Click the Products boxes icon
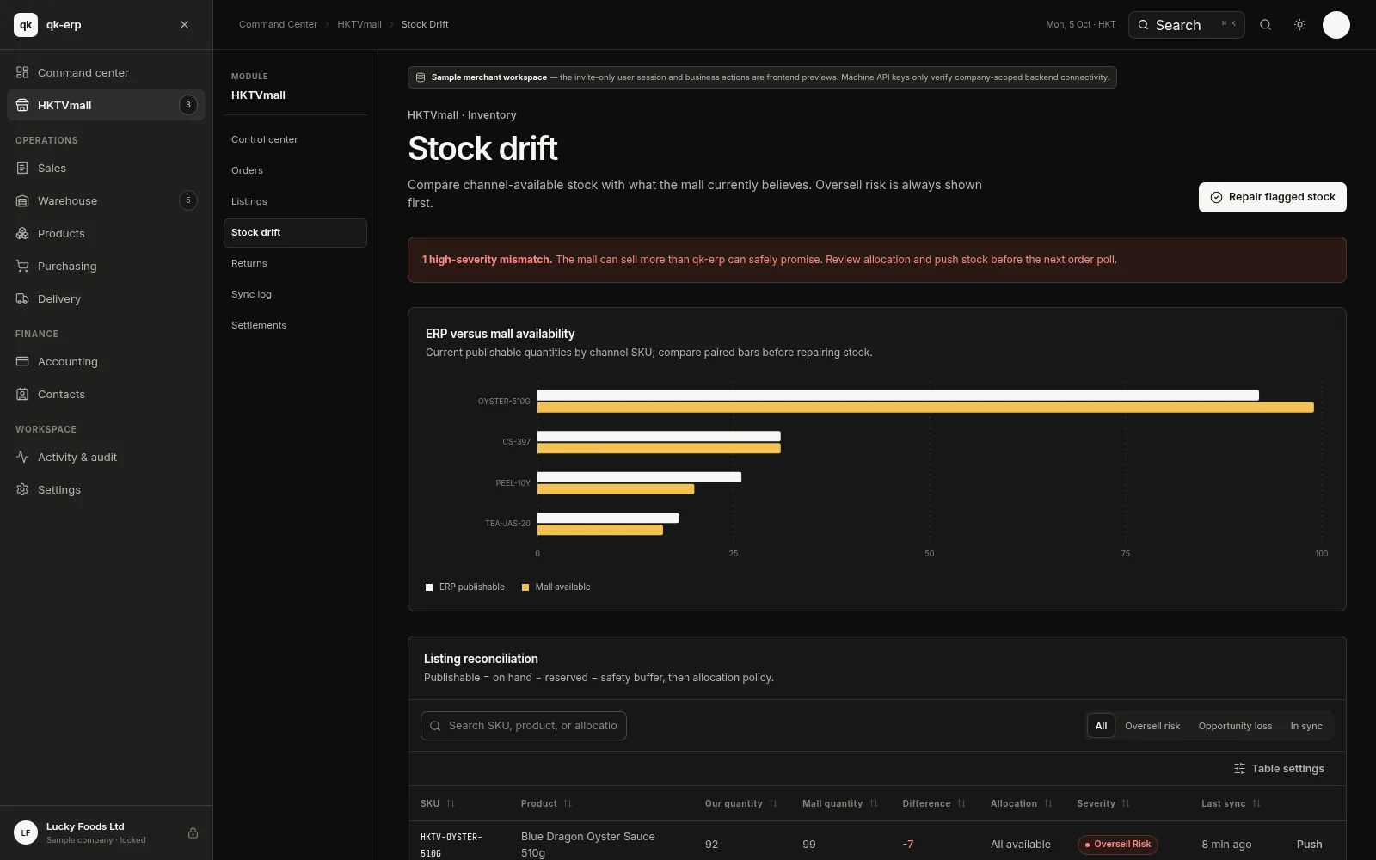Image resolution: width=1376 pixels, height=860 pixels. pyautogui.click(x=22, y=233)
